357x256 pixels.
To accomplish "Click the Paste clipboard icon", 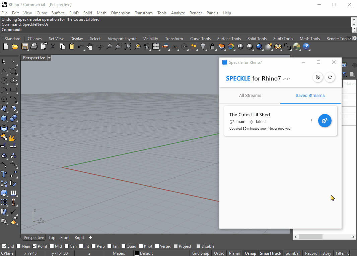I will (x=71, y=47).
